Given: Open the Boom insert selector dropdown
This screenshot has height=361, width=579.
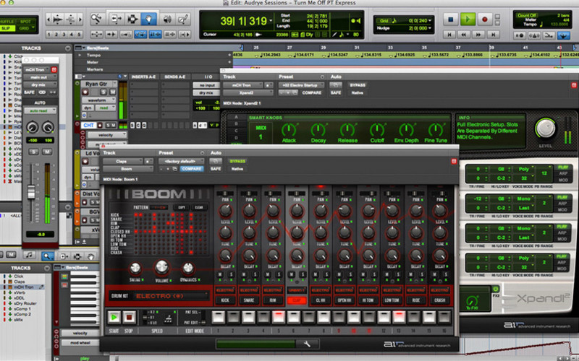Looking at the screenshot, I should (x=128, y=169).
